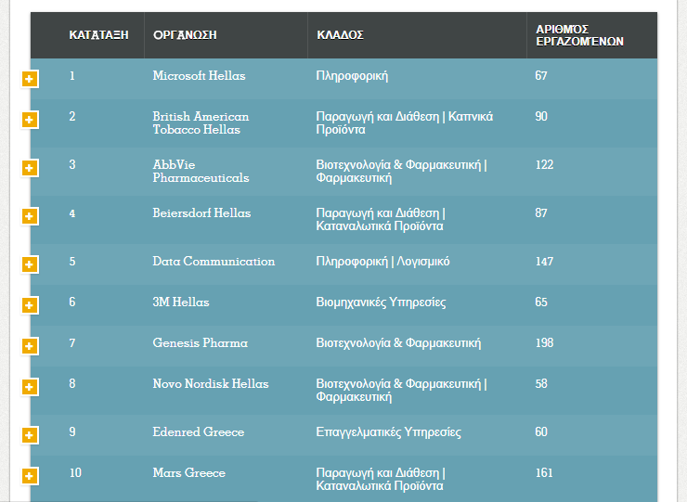Expand the 3M Hellas row plus icon
This screenshot has height=502, width=687.
click(x=30, y=305)
